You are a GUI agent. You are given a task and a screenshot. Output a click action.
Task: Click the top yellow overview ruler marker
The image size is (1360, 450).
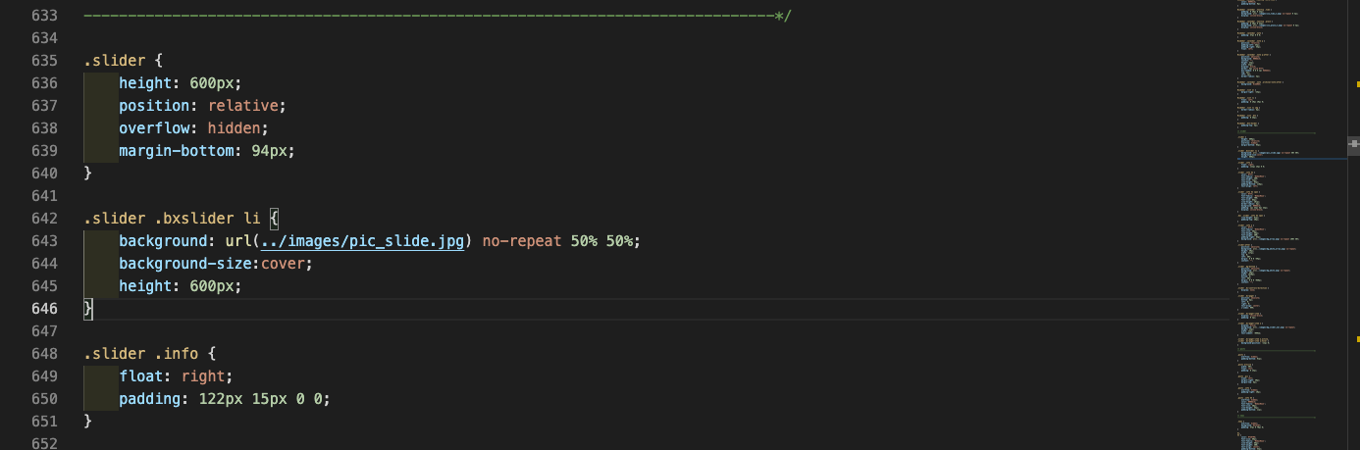point(1357,86)
